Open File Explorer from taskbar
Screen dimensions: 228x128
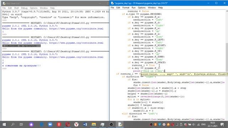tap(94, 124)
